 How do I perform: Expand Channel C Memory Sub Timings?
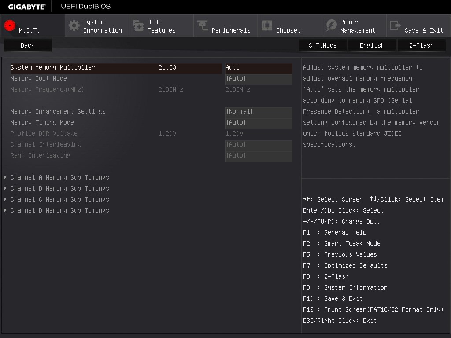[57, 199]
